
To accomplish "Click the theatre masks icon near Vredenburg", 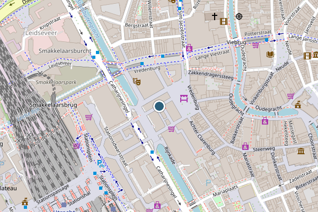I will tap(137, 82).
